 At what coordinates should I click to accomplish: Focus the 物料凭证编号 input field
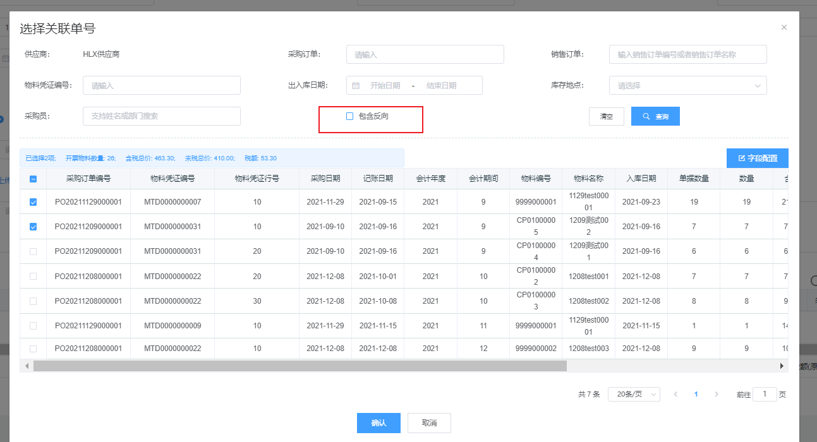(x=161, y=85)
